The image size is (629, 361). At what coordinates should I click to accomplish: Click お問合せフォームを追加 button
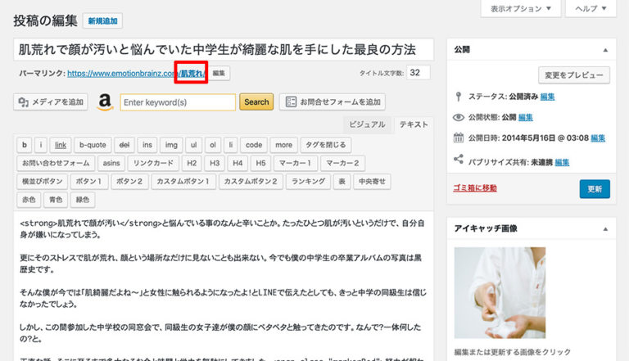pos(333,102)
